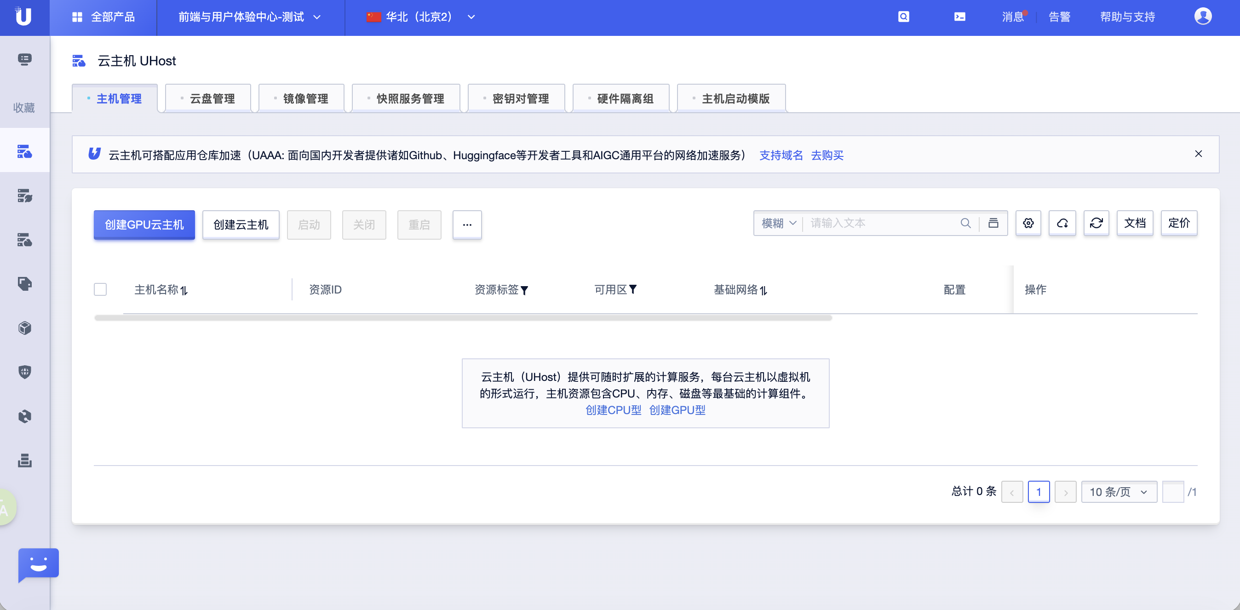Sort by 基础网络 column
This screenshot has width=1240, height=610.
click(x=764, y=290)
